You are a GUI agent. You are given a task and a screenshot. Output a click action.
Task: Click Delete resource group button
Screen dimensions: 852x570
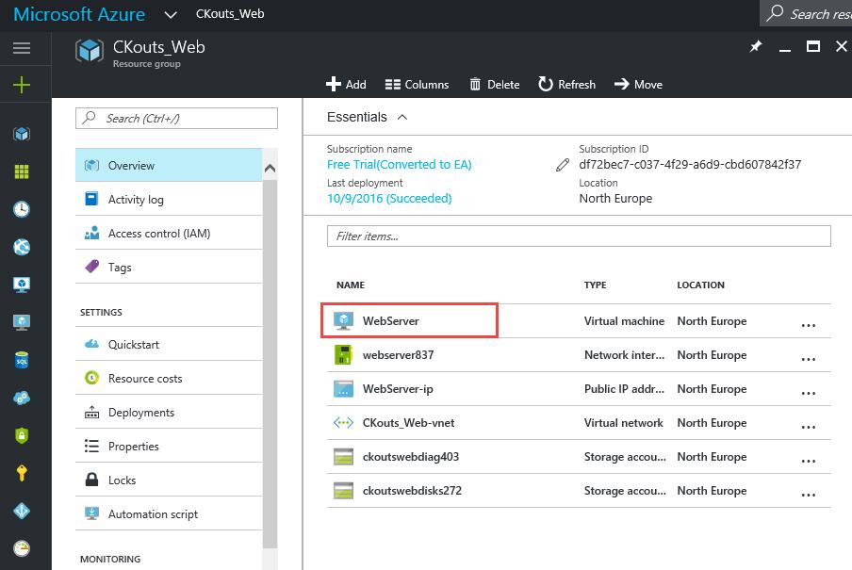click(495, 84)
